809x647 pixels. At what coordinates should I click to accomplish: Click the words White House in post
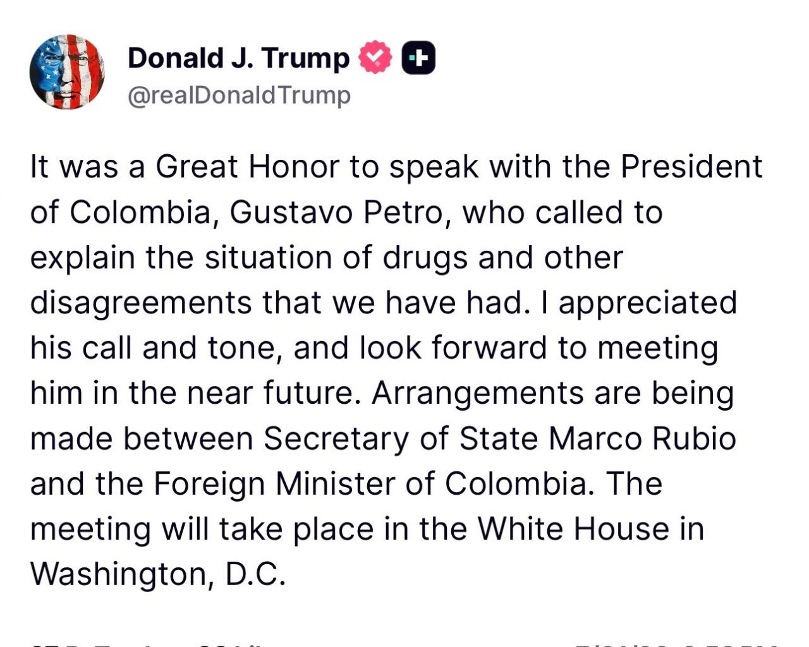click(x=573, y=529)
